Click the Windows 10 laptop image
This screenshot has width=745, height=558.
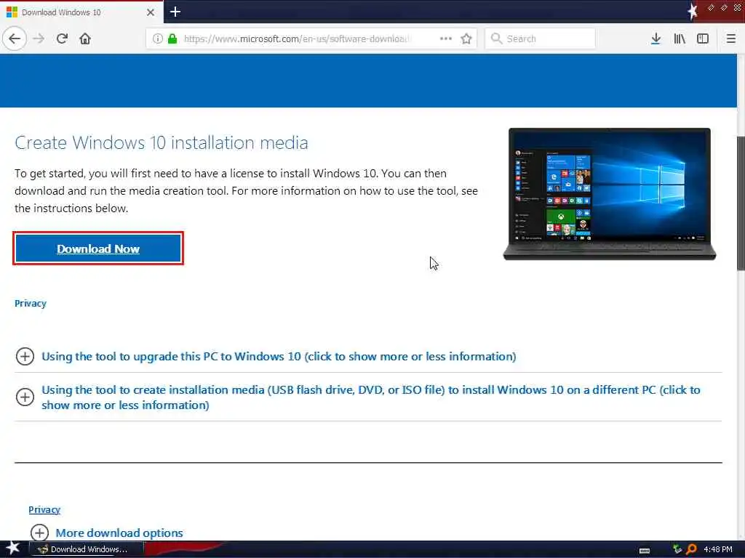pyautogui.click(x=610, y=193)
